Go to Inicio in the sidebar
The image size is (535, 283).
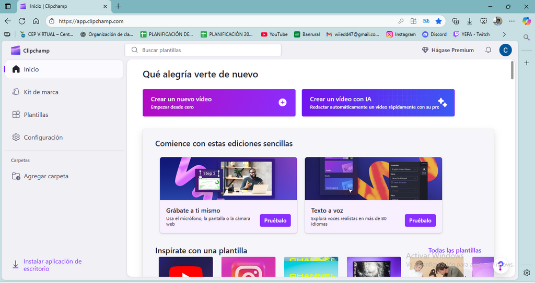pos(64,69)
